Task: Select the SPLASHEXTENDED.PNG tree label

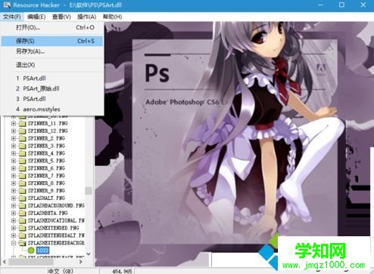Action: [53, 228]
